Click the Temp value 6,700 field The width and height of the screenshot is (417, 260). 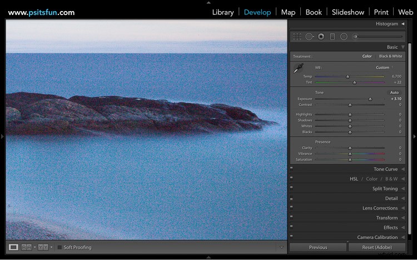click(x=396, y=77)
